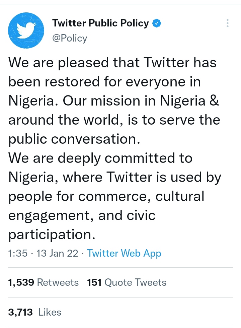Open tweet options via the vertical ellipsis
Viewport: 241px width, 328px height.
click(x=227, y=23)
